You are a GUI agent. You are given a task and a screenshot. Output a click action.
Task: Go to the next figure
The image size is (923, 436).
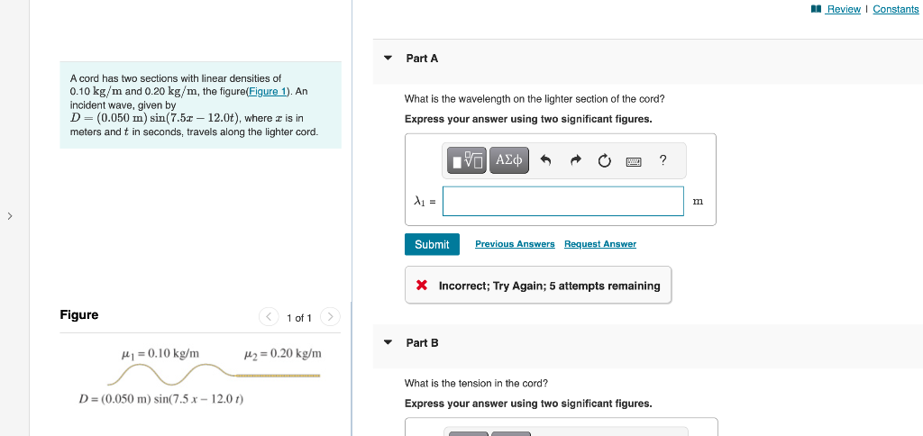click(x=330, y=317)
